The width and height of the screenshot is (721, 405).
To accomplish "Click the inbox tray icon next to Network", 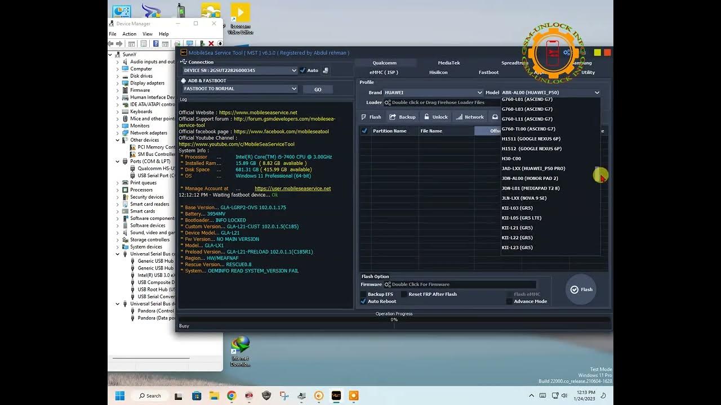I will 495,117.
